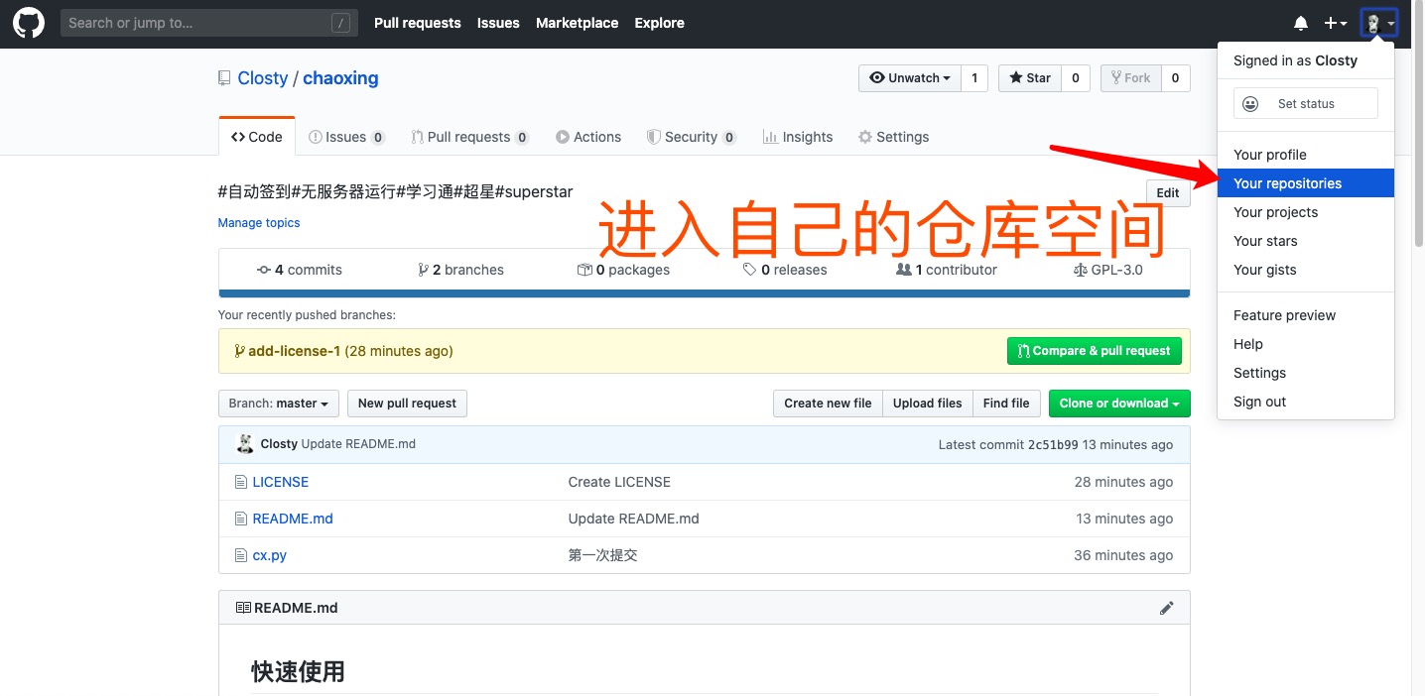This screenshot has width=1425, height=696.
Task: Click Create new file button
Action: (828, 404)
